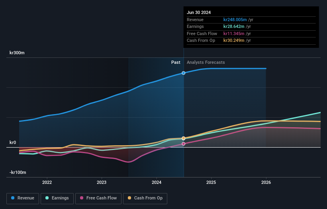327x209 pixels.
Task: Click the kr28.642m earnings value
Action: point(234,26)
